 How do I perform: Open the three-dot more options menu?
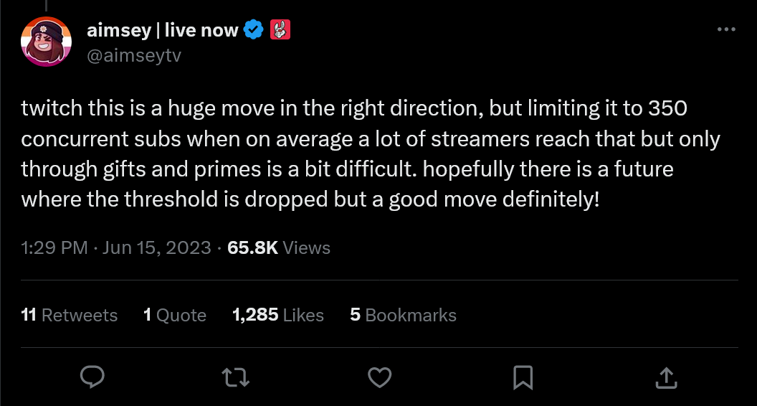[726, 30]
